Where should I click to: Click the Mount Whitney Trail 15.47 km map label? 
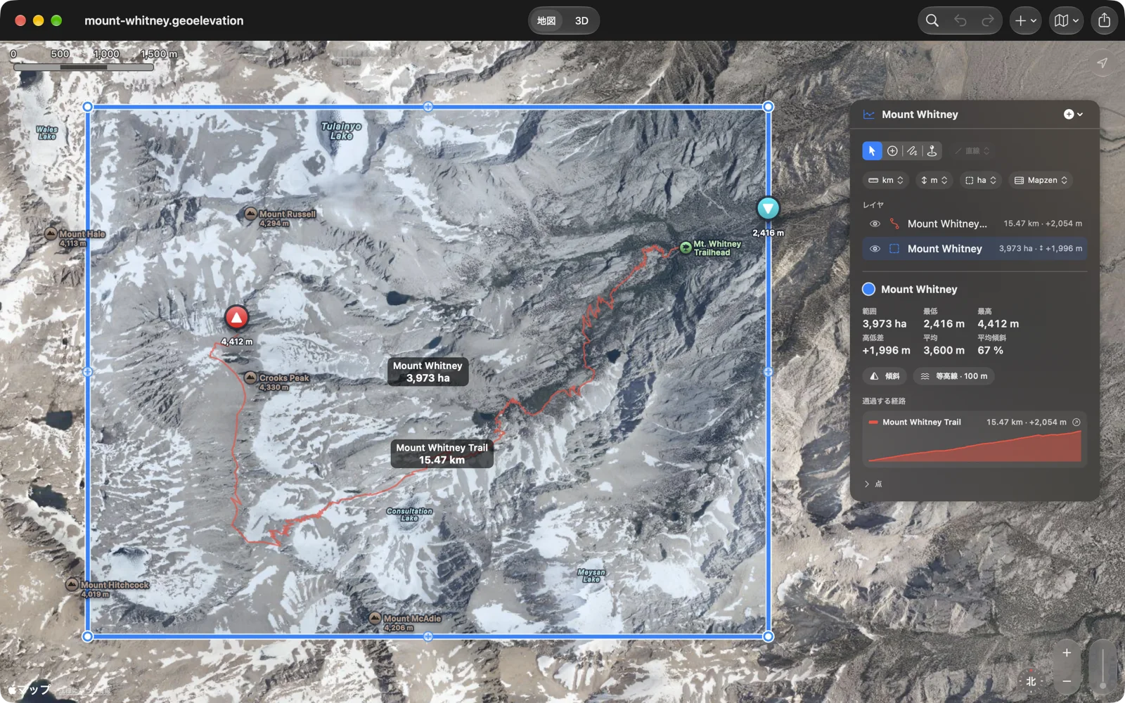tap(442, 453)
